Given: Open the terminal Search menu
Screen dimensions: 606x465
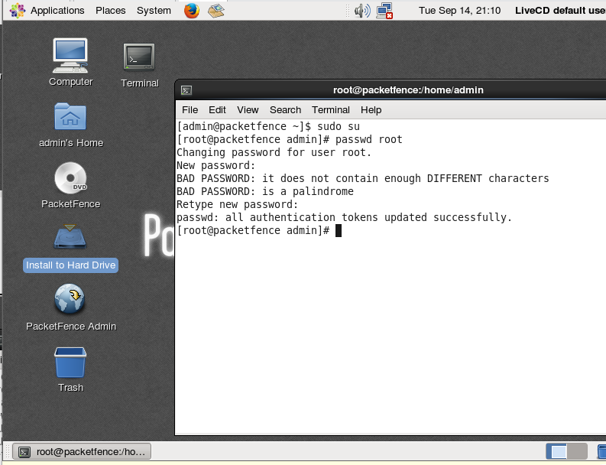Looking at the screenshot, I should [285, 110].
